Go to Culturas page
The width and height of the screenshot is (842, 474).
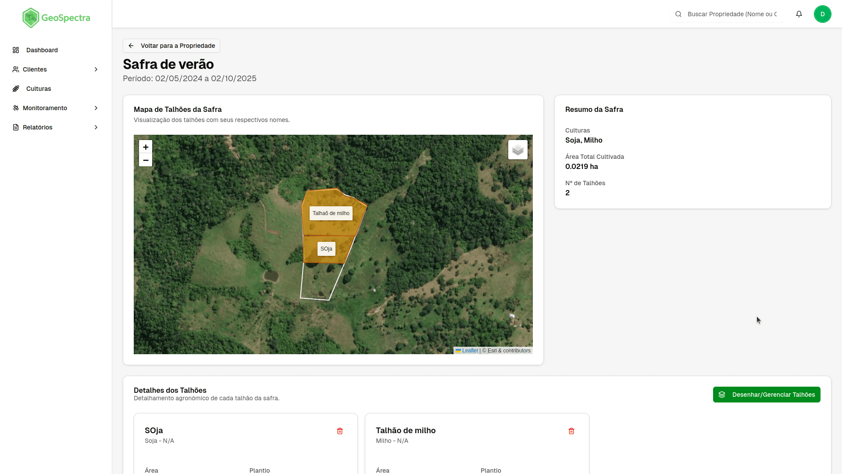click(x=39, y=89)
